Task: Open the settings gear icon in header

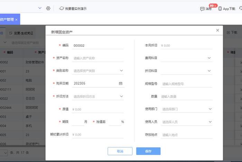Action: (x=48, y=8)
